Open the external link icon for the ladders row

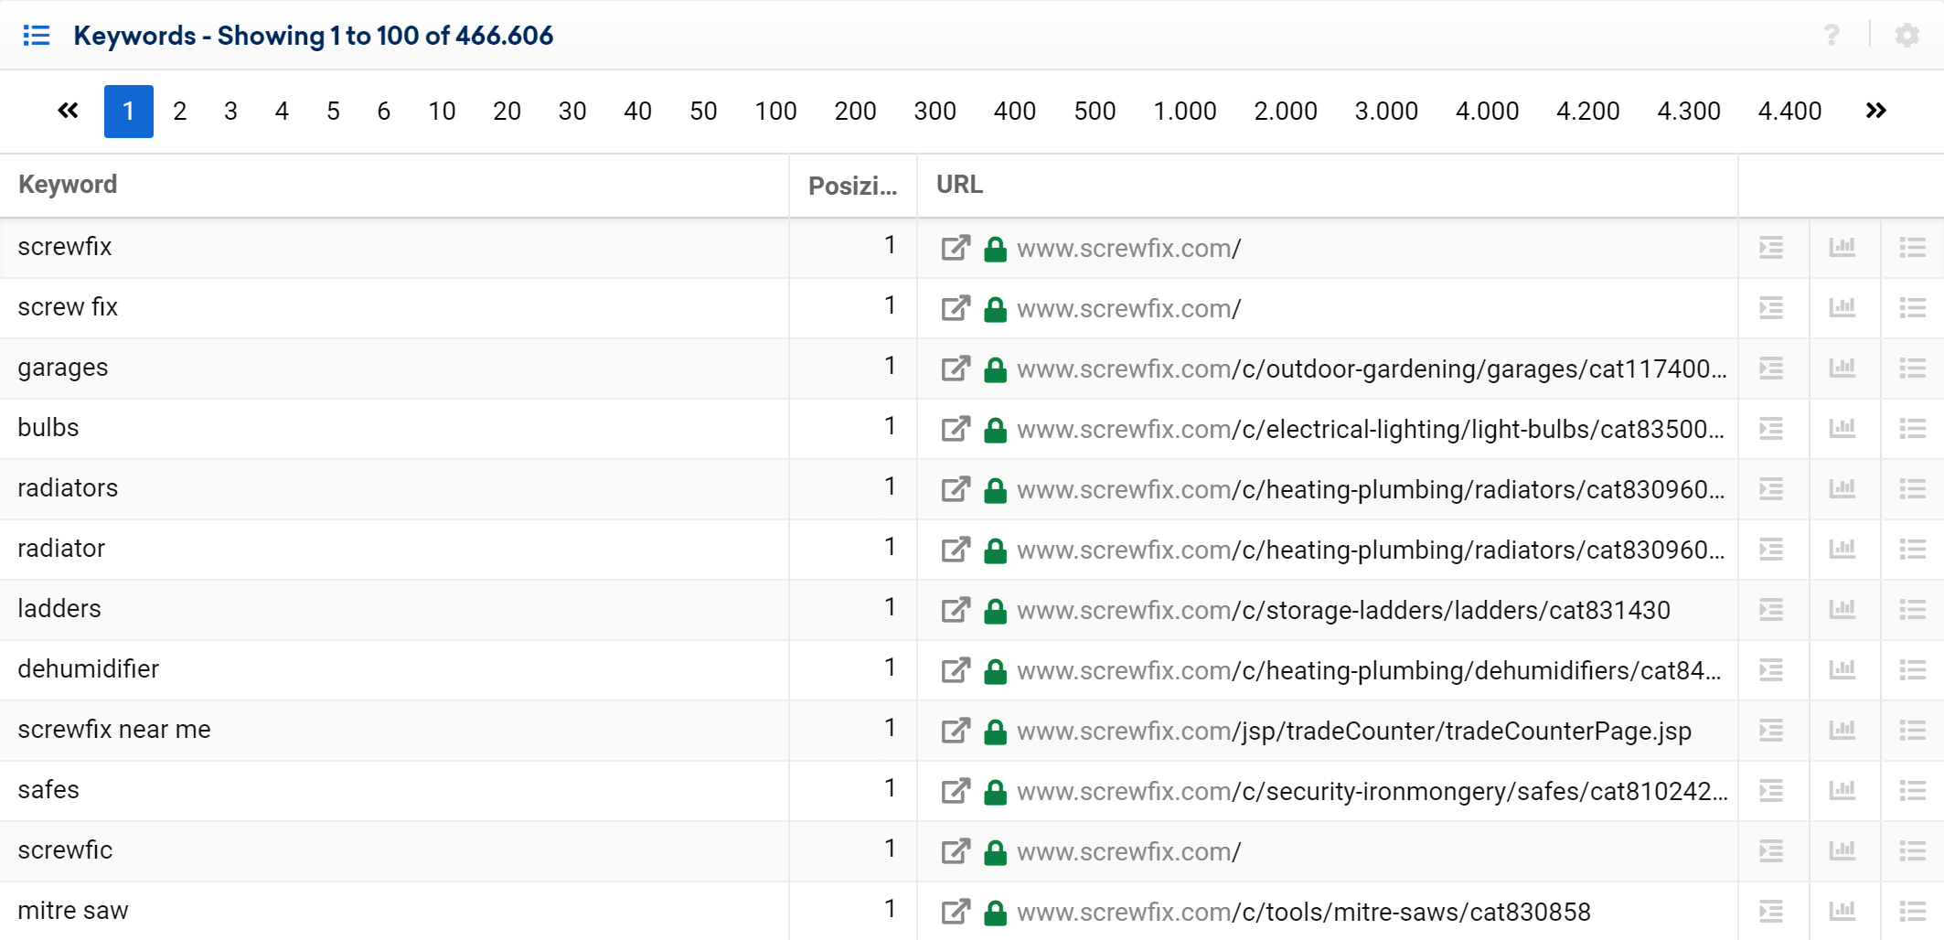tap(956, 610)
